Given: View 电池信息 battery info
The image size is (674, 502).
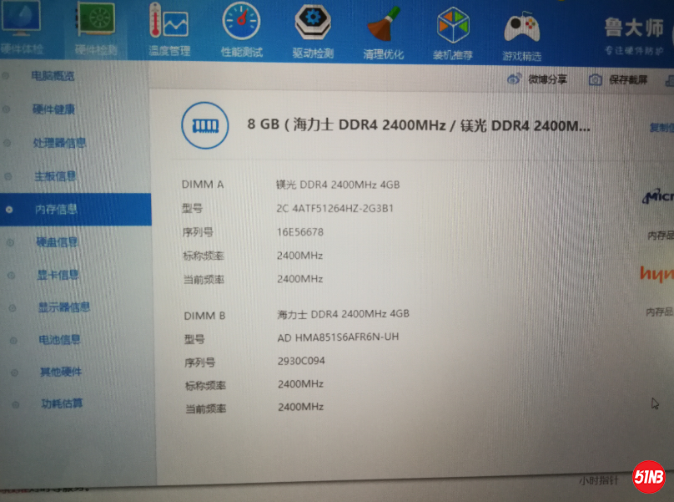Looking at the screenshot, I should point(60,340).
